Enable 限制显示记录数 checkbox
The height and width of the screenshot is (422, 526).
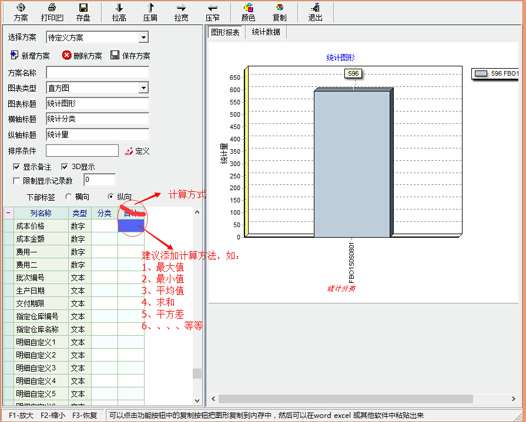(x=16, y=180)
